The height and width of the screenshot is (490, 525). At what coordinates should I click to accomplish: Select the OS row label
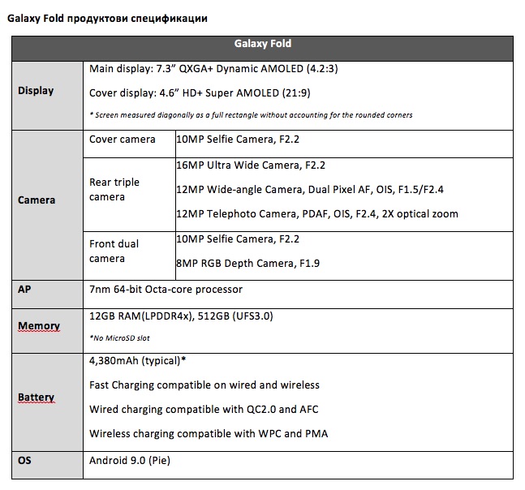pos(24,461)
